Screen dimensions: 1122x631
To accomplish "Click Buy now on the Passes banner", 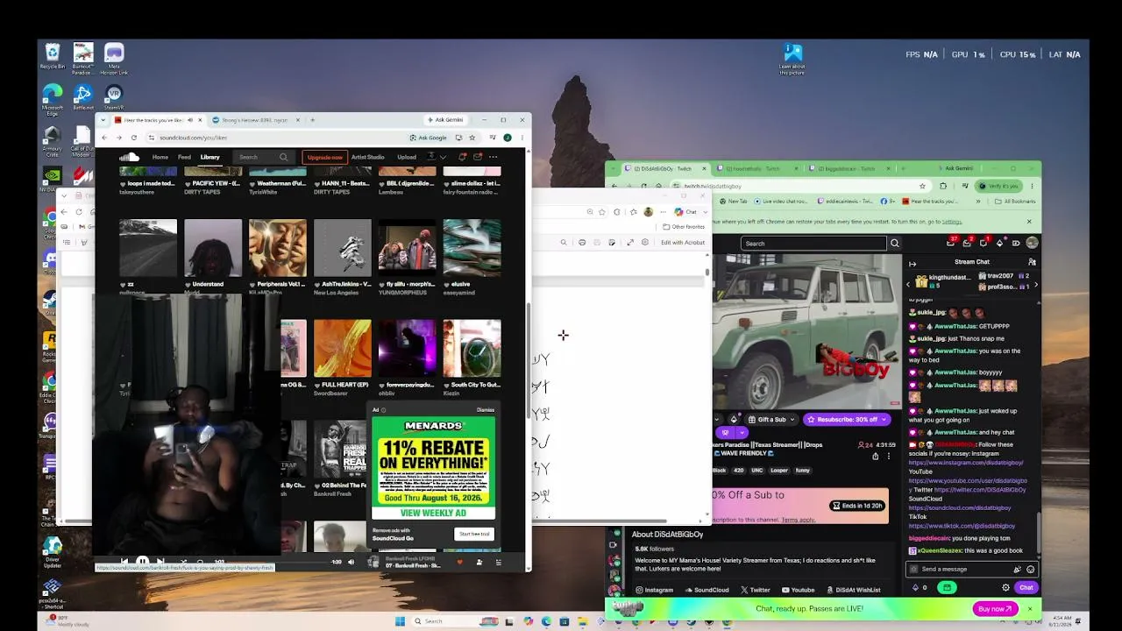I will (995, 608).
